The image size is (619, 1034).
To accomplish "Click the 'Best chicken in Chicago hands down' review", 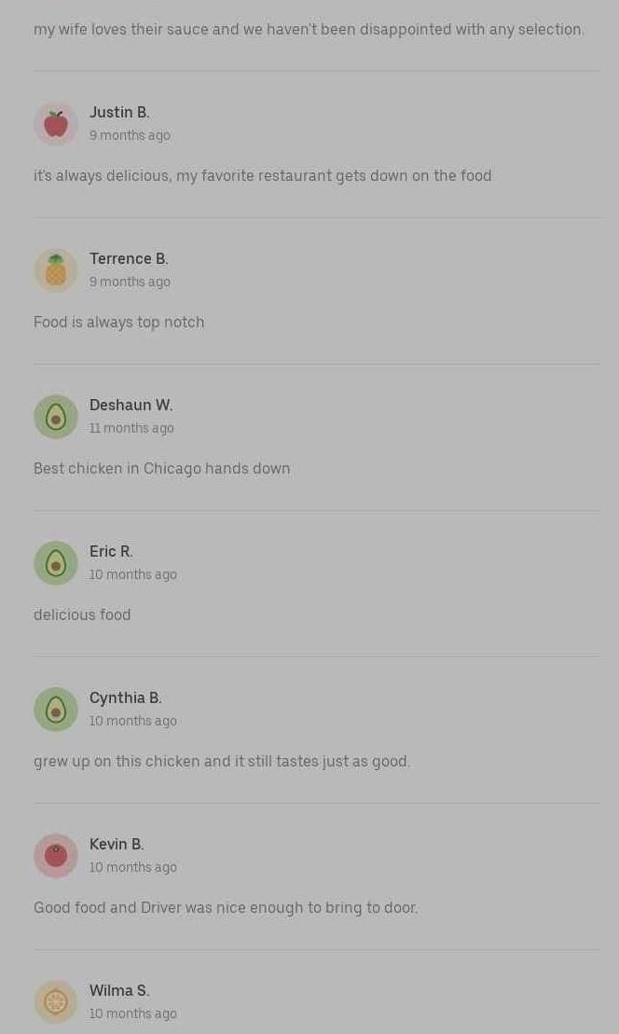I will tap(162, 468).
